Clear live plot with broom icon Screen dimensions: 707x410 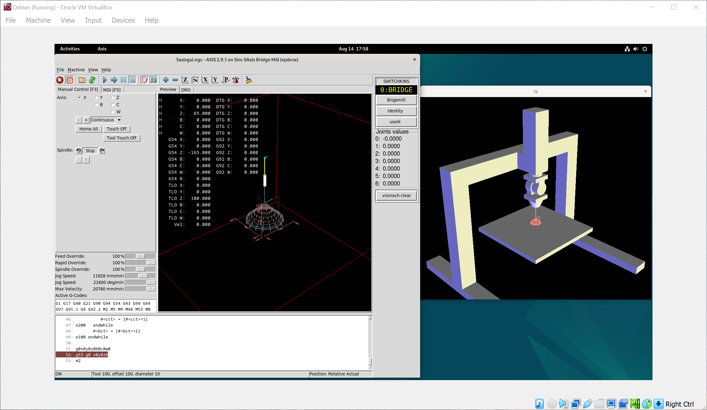pyautogui.click(x=249, y=80)
